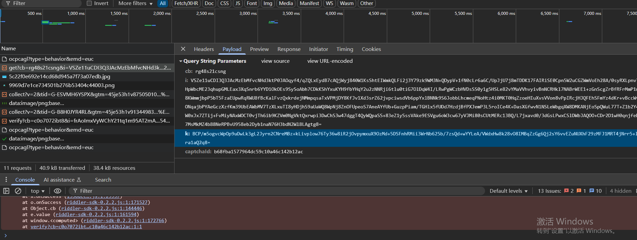Click the clear console icon
This screenshot has height=240, width=637.
click(x=18, y=191)
